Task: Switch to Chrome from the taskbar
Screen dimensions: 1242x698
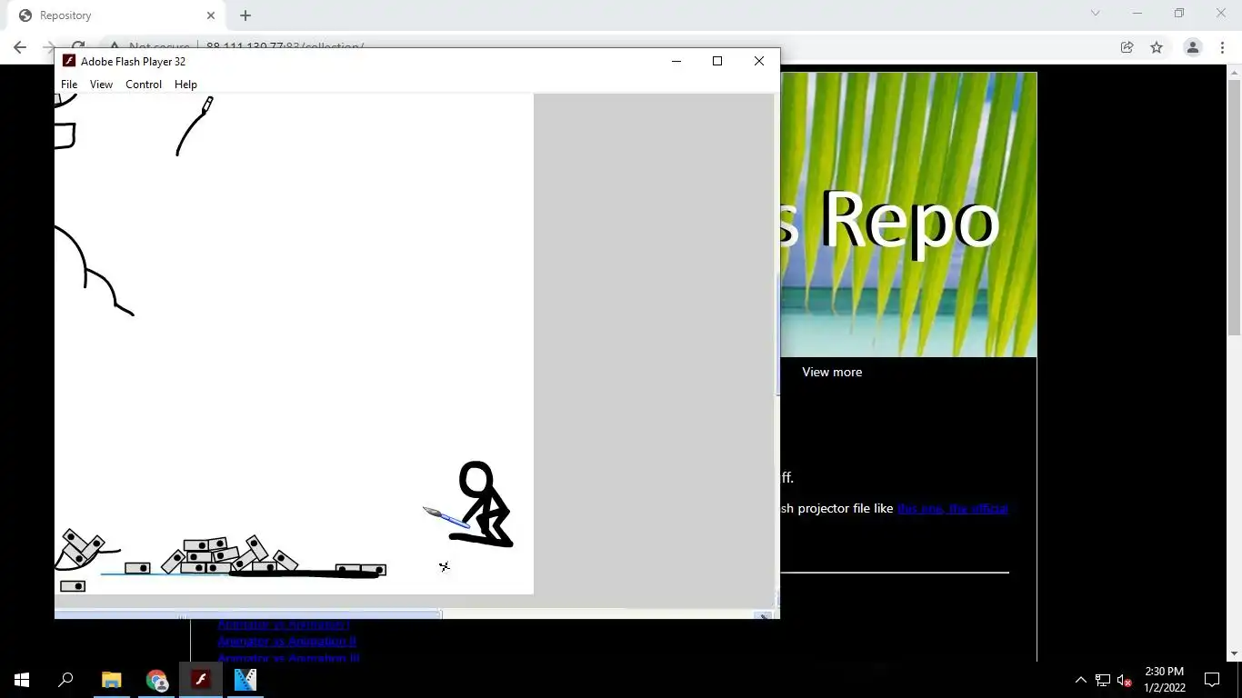Action: 156,680
